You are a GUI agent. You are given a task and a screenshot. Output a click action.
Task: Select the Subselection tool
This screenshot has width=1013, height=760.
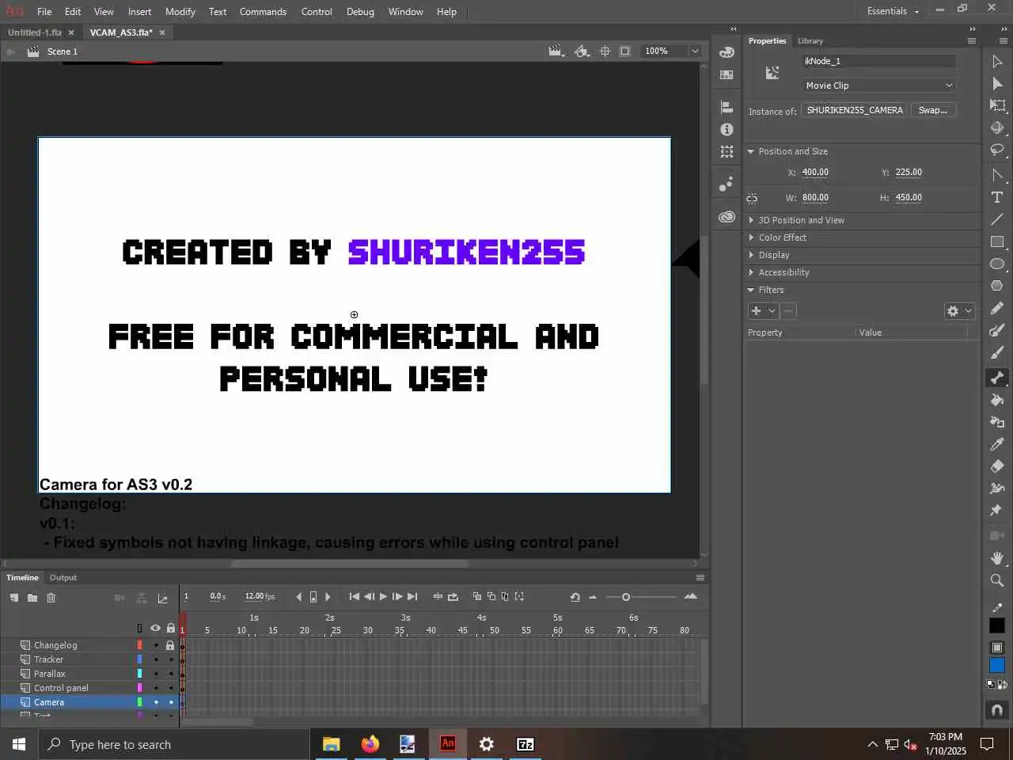(997, 84)
